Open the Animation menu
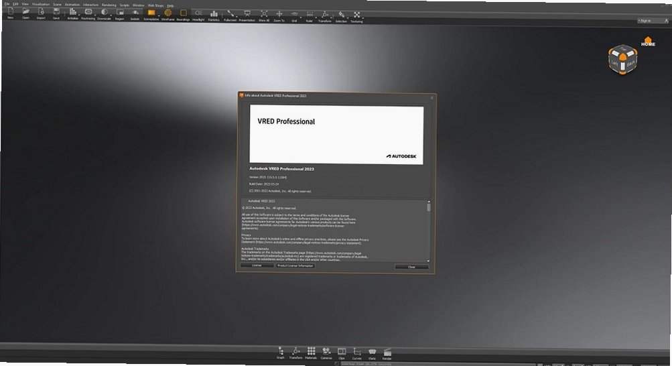The width and height of the screenshot is (672, 366). pyautogui.click(x=72, y=5)
